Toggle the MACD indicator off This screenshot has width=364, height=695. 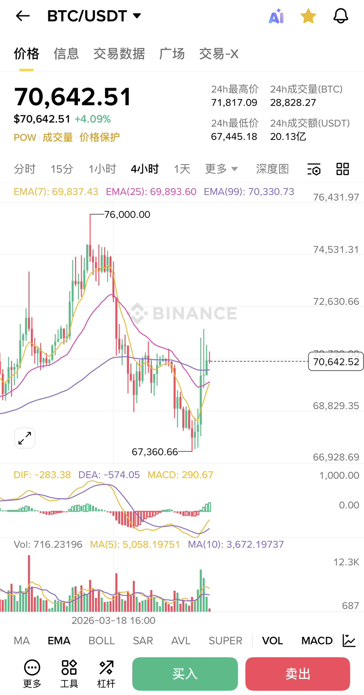pos(317,640)
